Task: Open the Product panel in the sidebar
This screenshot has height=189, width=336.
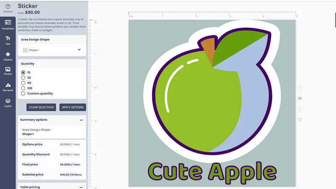Action: point(8,8)
